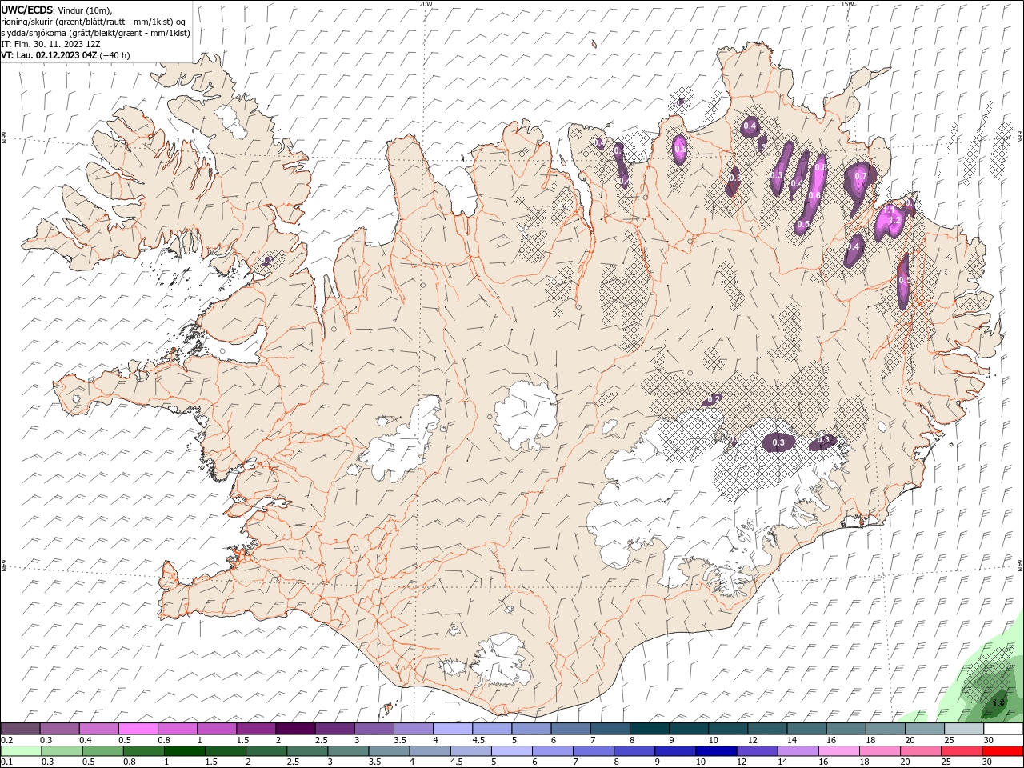Click the bright pink 0.5 swatch in top legend
Image resolution: width=1024 pixels, height=768 pixels.
tap(138, 729)
